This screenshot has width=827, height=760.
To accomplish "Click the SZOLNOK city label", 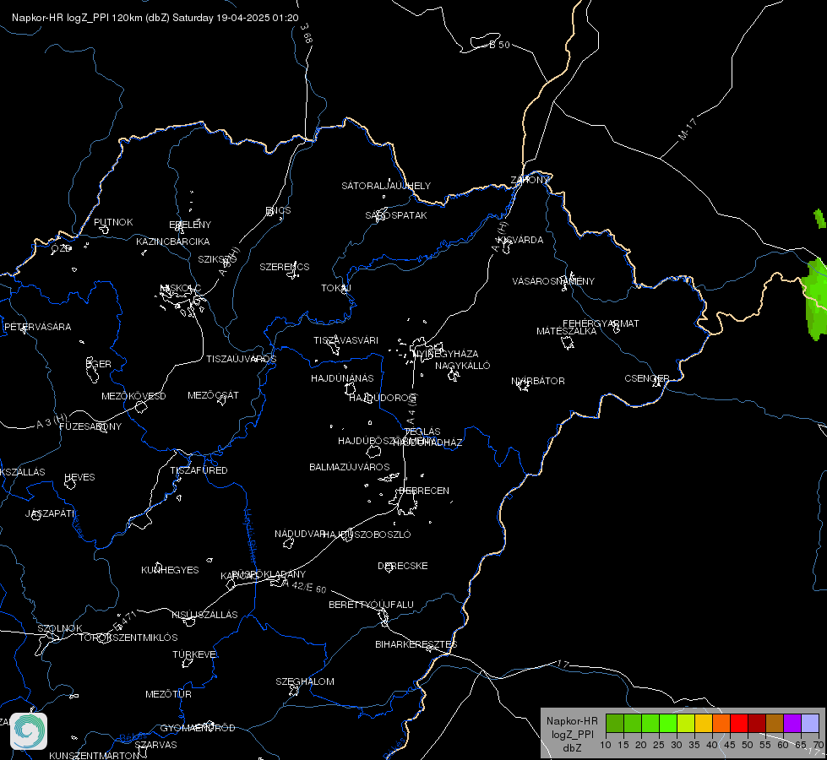I will [60, 628].
